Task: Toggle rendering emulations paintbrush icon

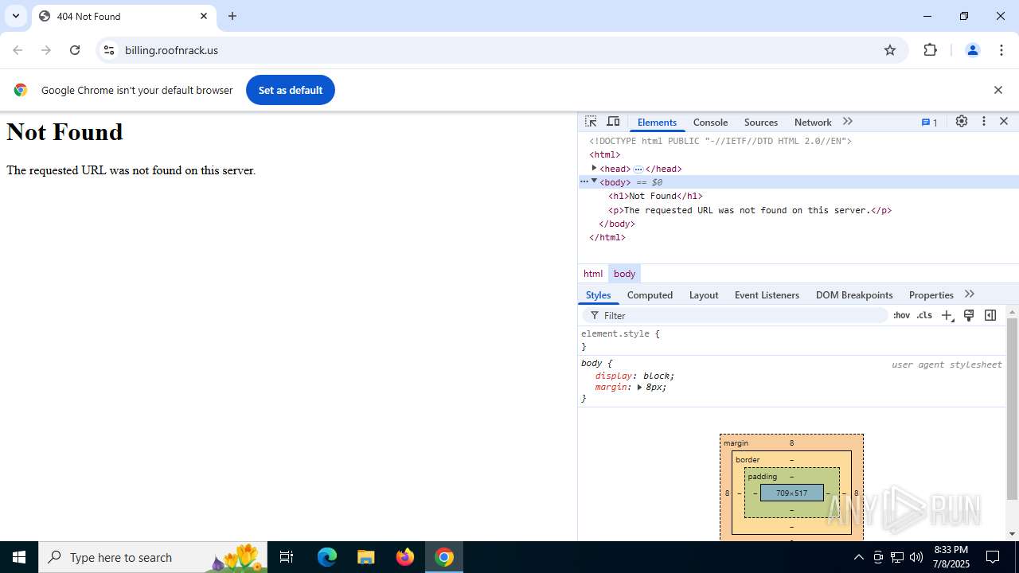Action: pos(969,316)
